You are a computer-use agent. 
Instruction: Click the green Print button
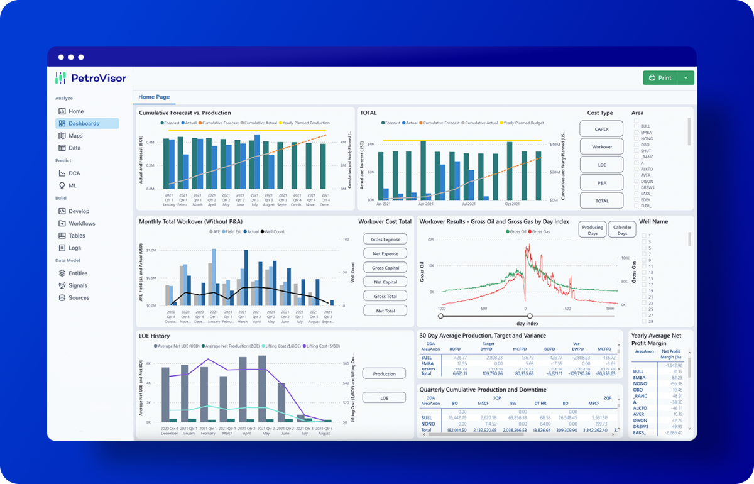(x=660, y=78)
